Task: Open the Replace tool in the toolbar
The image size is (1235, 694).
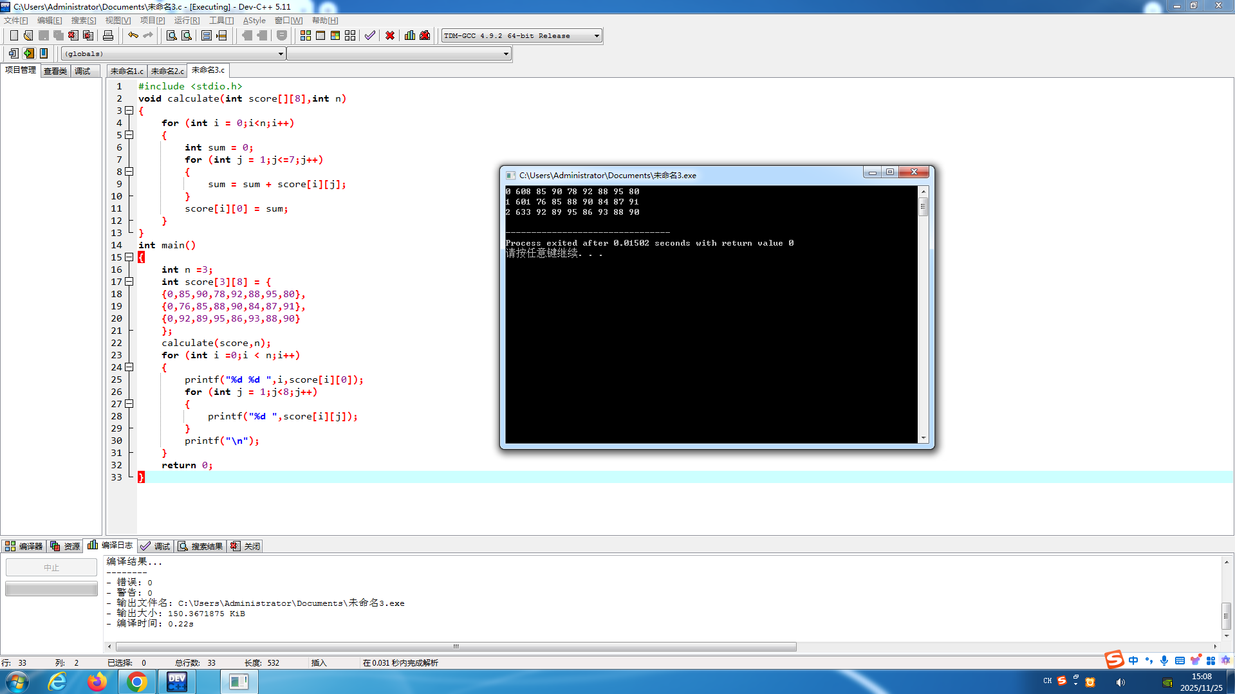Action: (x=187, y=35)
